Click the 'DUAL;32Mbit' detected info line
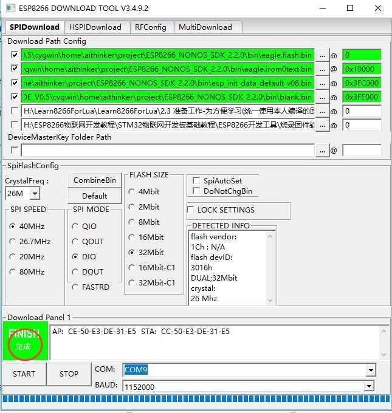Viewport: 392px width, 413px height. [x=214, y=278]
